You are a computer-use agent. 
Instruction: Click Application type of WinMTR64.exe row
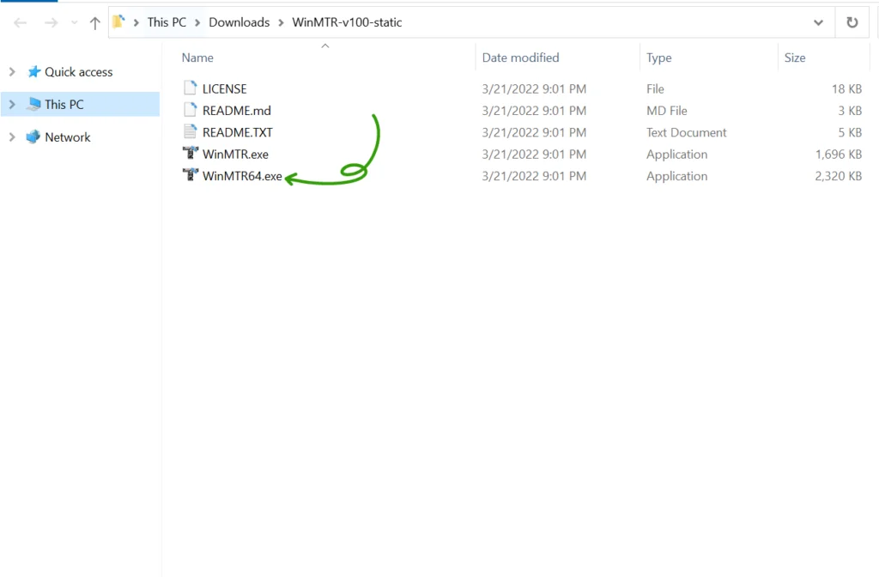676,176
